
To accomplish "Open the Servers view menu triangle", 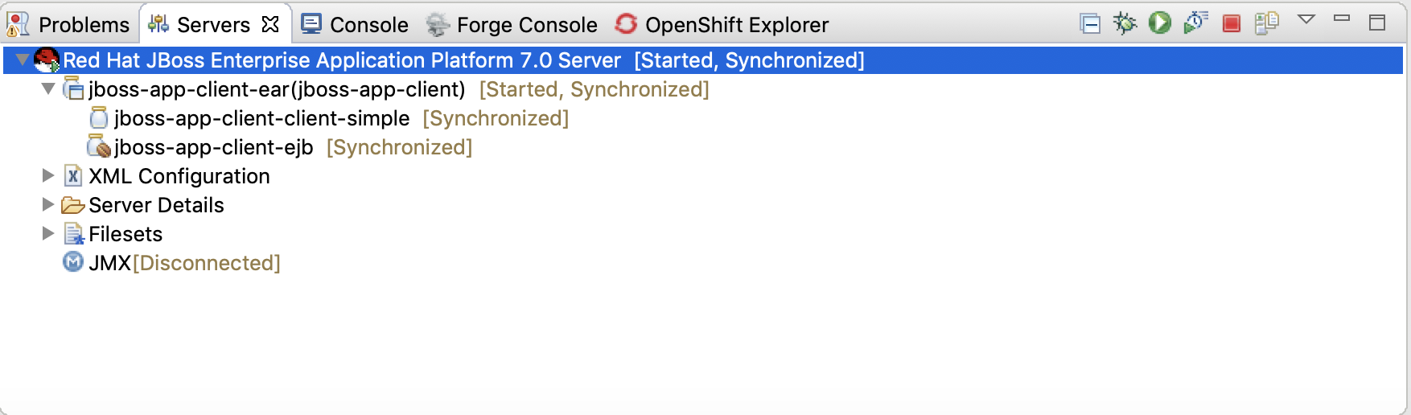I will 1306,19.
